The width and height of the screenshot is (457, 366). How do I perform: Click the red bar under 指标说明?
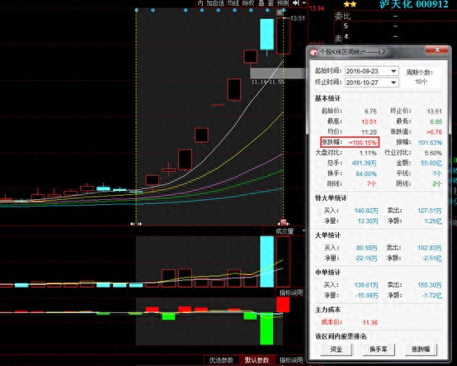coord(283,305)
